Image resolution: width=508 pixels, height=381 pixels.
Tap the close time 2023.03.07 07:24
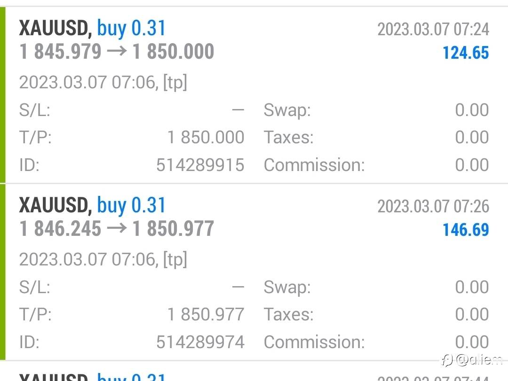(x=433, y=30)
